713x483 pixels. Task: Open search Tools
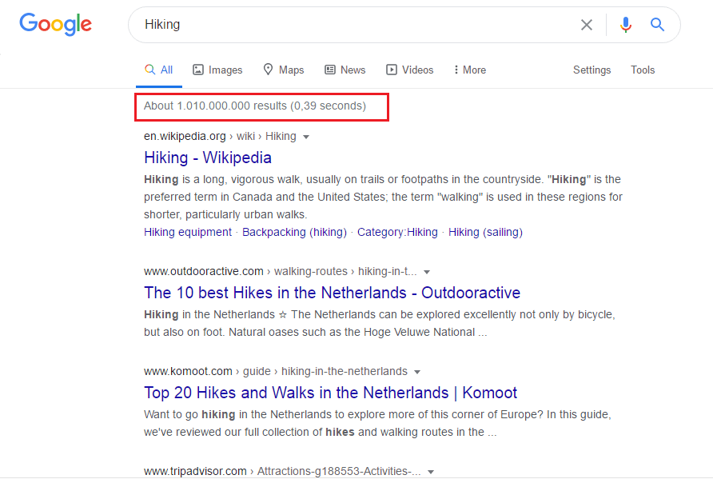[643, 70]
